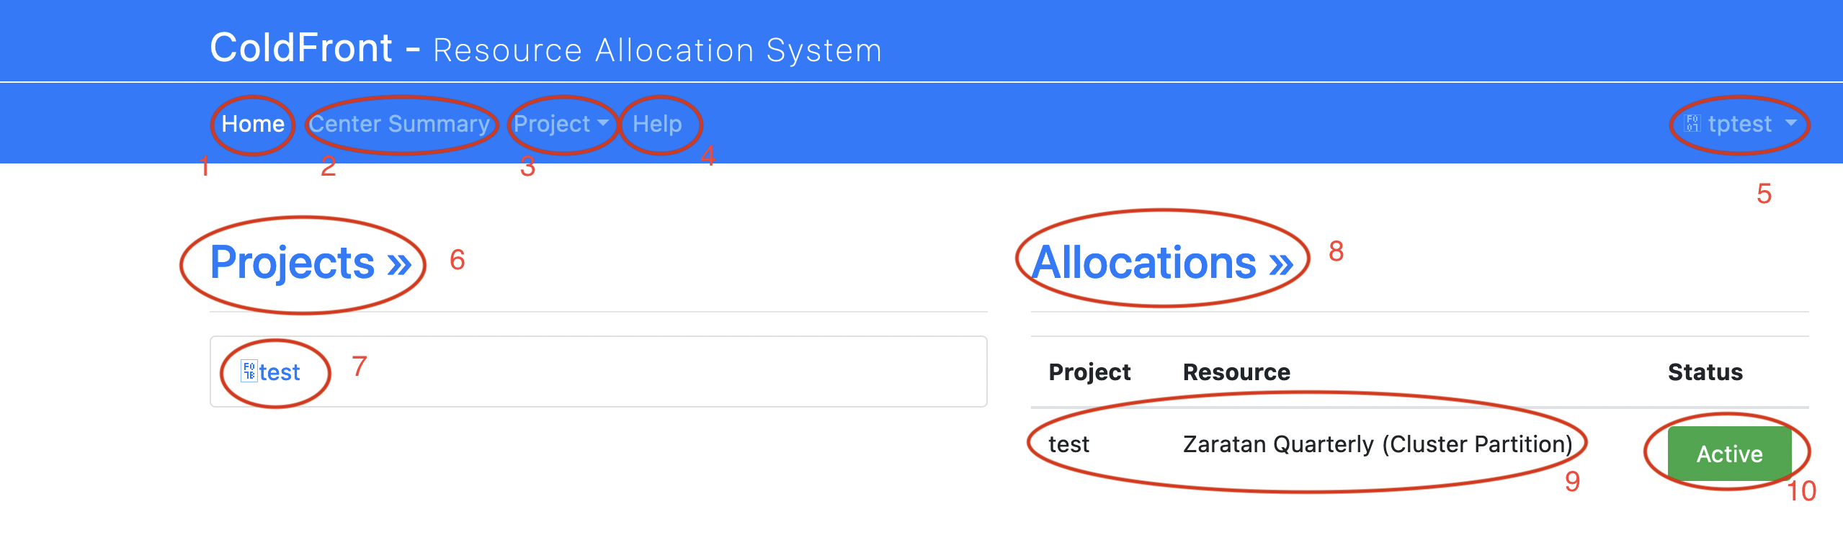The image size is (1843, 540).
Task: Click Resource Allocation System subtitle text
Action: 657,50
